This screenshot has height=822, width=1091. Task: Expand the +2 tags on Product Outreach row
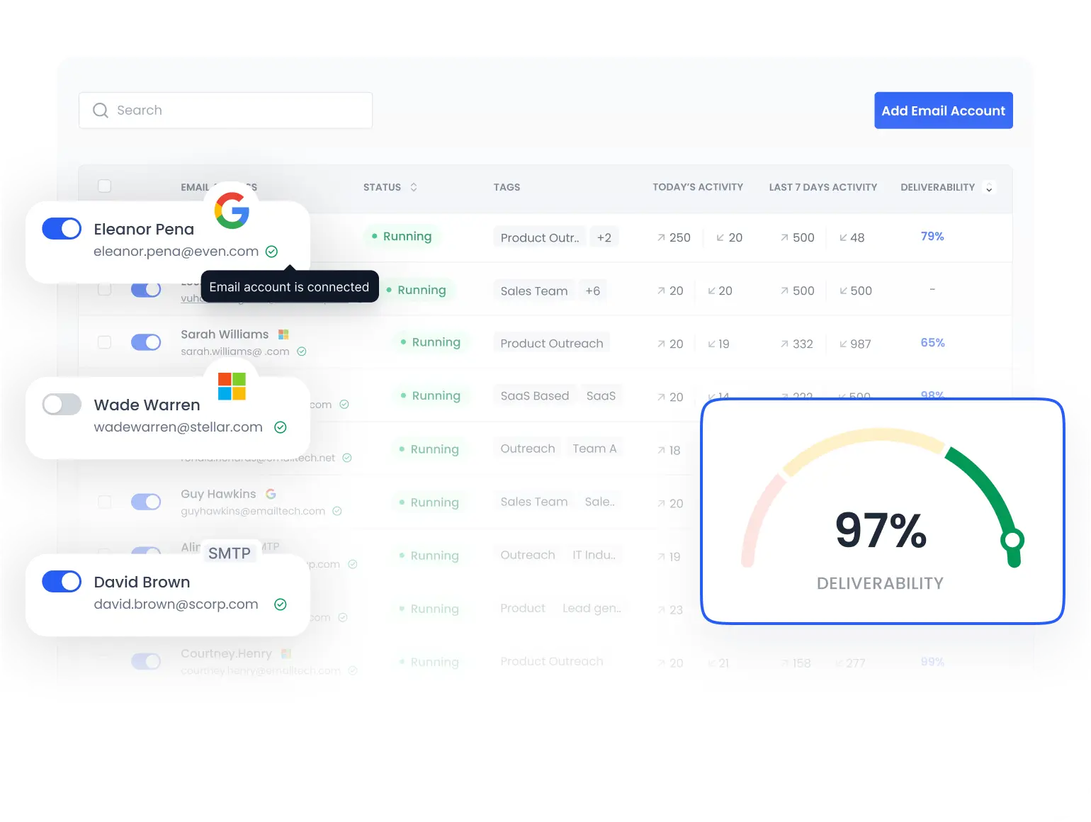[604, 237]
